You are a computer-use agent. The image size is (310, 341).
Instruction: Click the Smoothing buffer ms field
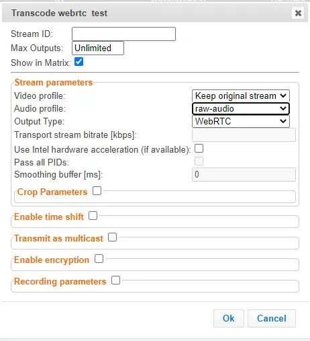pos(244,174)
